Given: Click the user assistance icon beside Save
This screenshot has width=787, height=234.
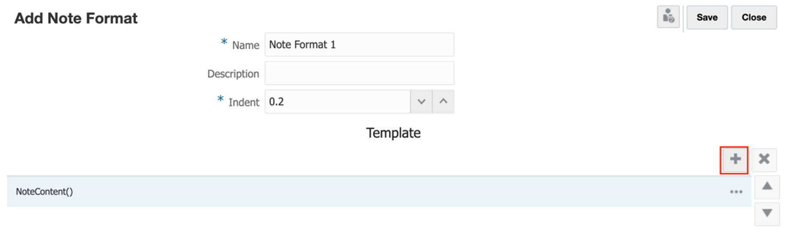Looking at the screenshot, I should 668,18.
